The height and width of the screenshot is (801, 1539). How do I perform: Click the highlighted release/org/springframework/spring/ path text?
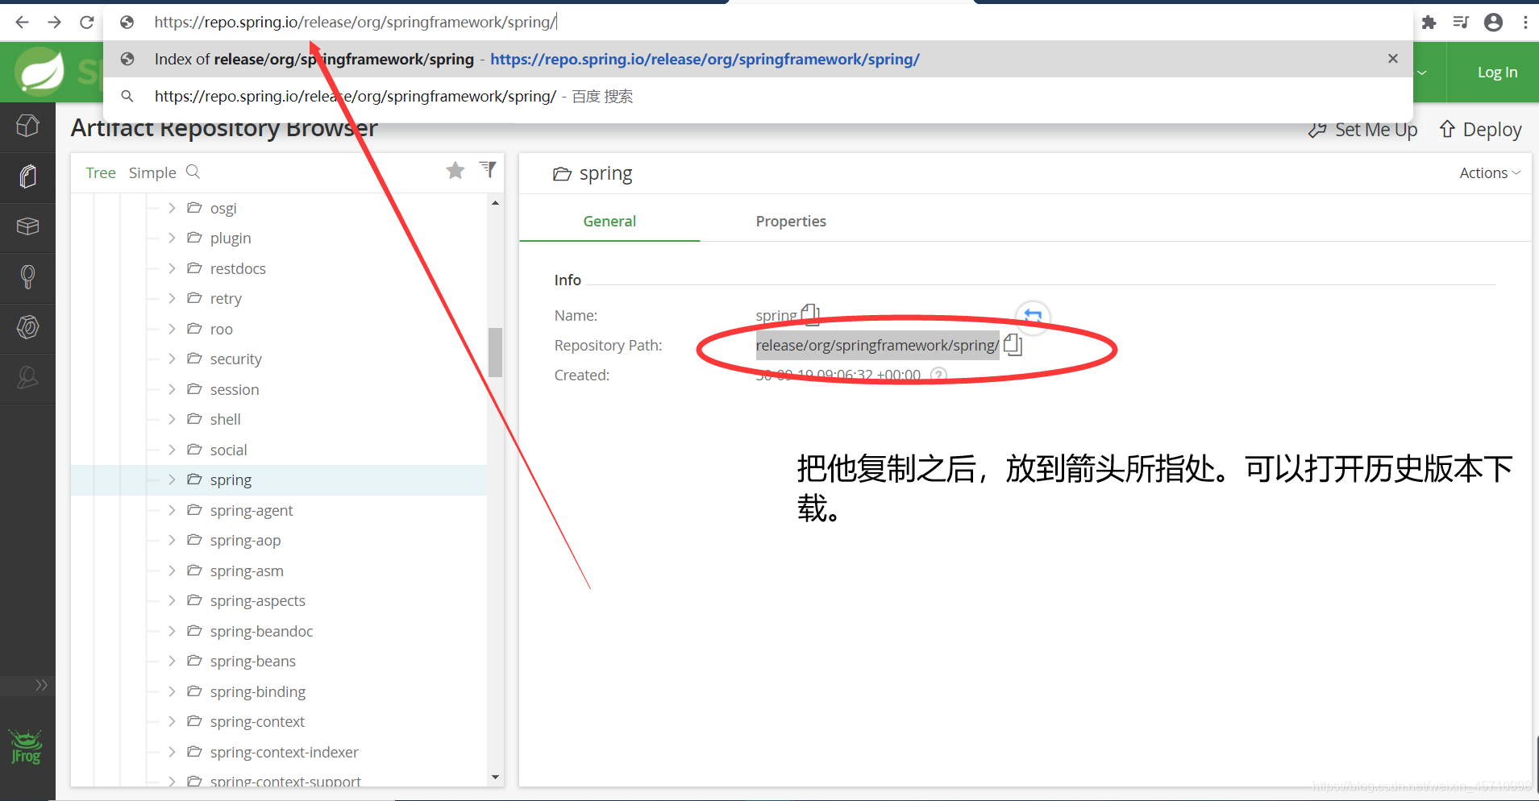877,345
